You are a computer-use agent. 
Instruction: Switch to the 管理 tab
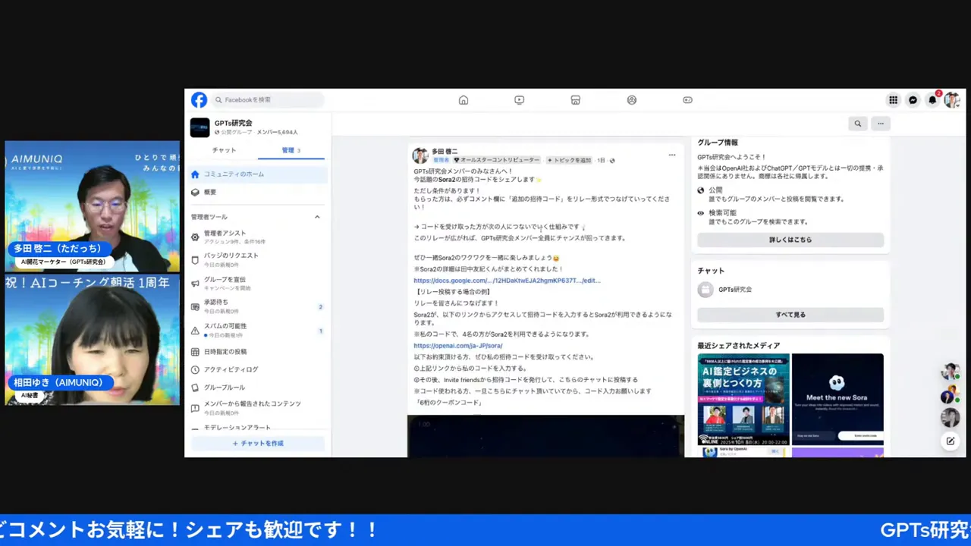point(291,150)
